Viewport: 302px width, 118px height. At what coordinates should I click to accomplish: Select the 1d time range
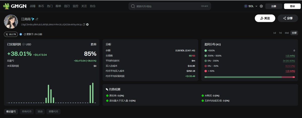(275, 33)
